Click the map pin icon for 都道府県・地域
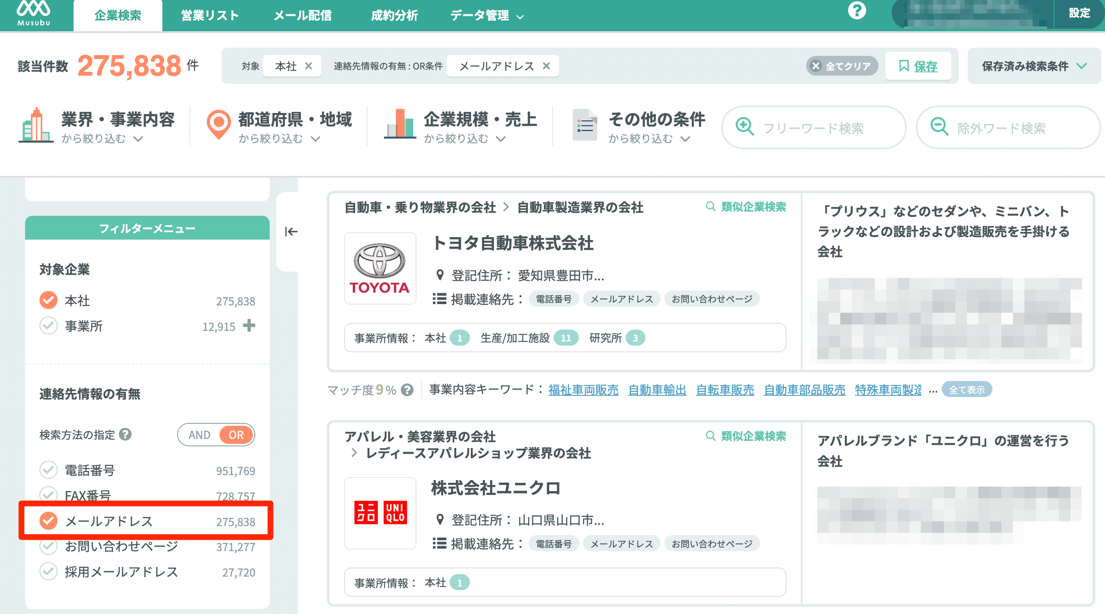The height and width of the screenshot is (614, 1105). [219, 125]
